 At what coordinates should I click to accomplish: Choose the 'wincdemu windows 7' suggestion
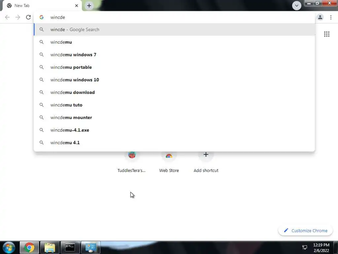(174, 55)
